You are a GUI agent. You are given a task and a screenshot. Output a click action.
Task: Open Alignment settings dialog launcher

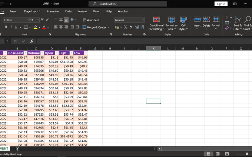pos(111,34)
